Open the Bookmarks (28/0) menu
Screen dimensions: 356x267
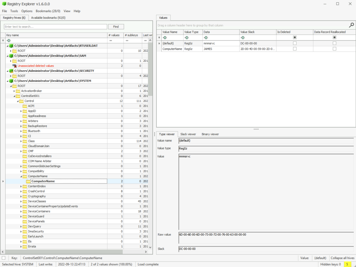click(x=48, y=11)
